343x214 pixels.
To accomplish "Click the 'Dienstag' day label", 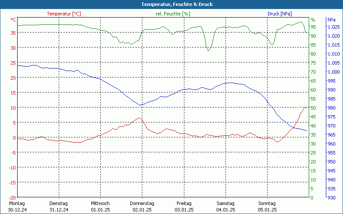I will point(58,203).
